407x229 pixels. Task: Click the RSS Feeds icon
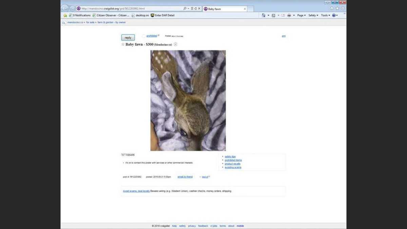(274, 15)
